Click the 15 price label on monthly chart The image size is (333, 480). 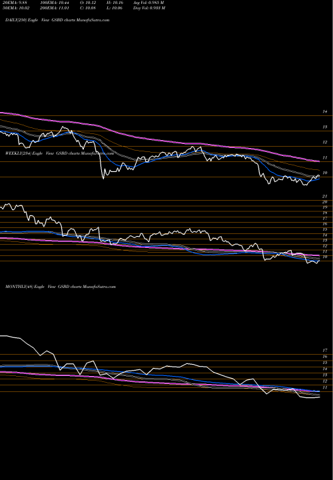point(325,363)
